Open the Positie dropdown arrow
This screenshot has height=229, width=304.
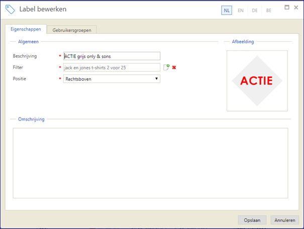coord(156,79)
